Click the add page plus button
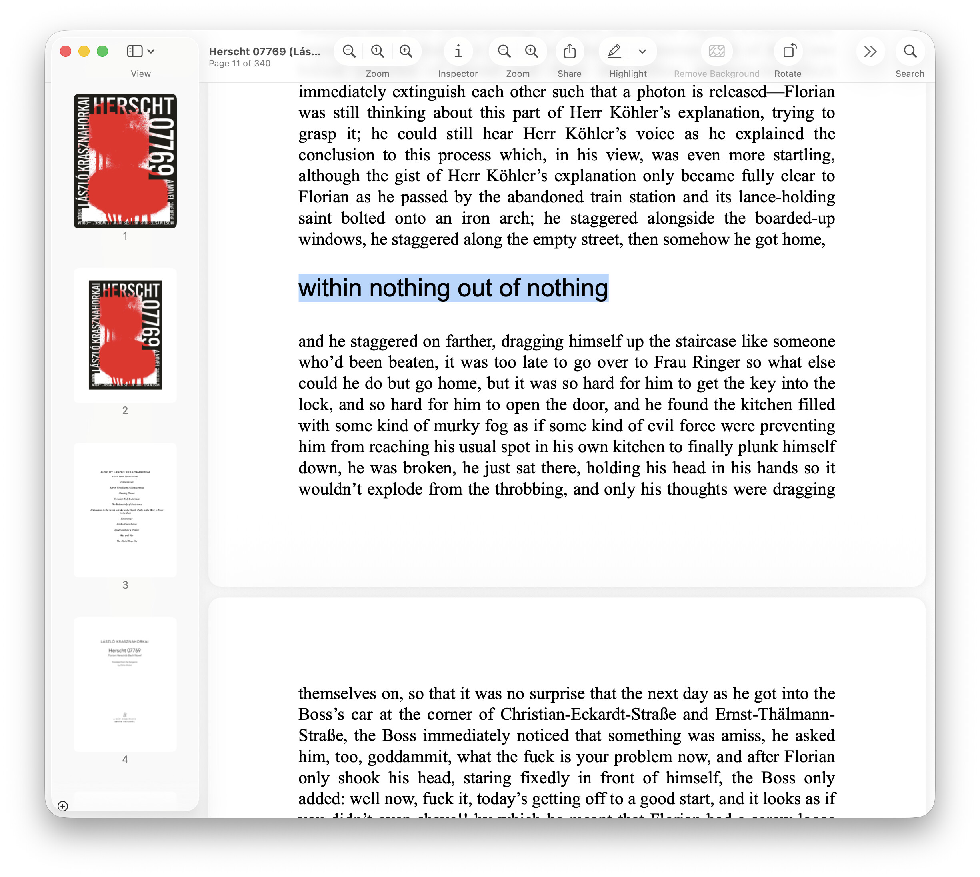Screen dimensions: 980x877 click(x=63, y=806)
